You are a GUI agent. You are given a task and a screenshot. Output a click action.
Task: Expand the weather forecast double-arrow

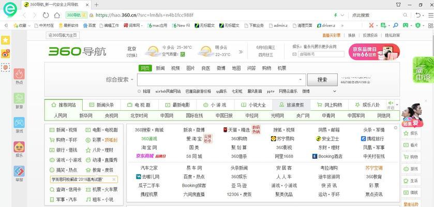(x=241, y=52)
